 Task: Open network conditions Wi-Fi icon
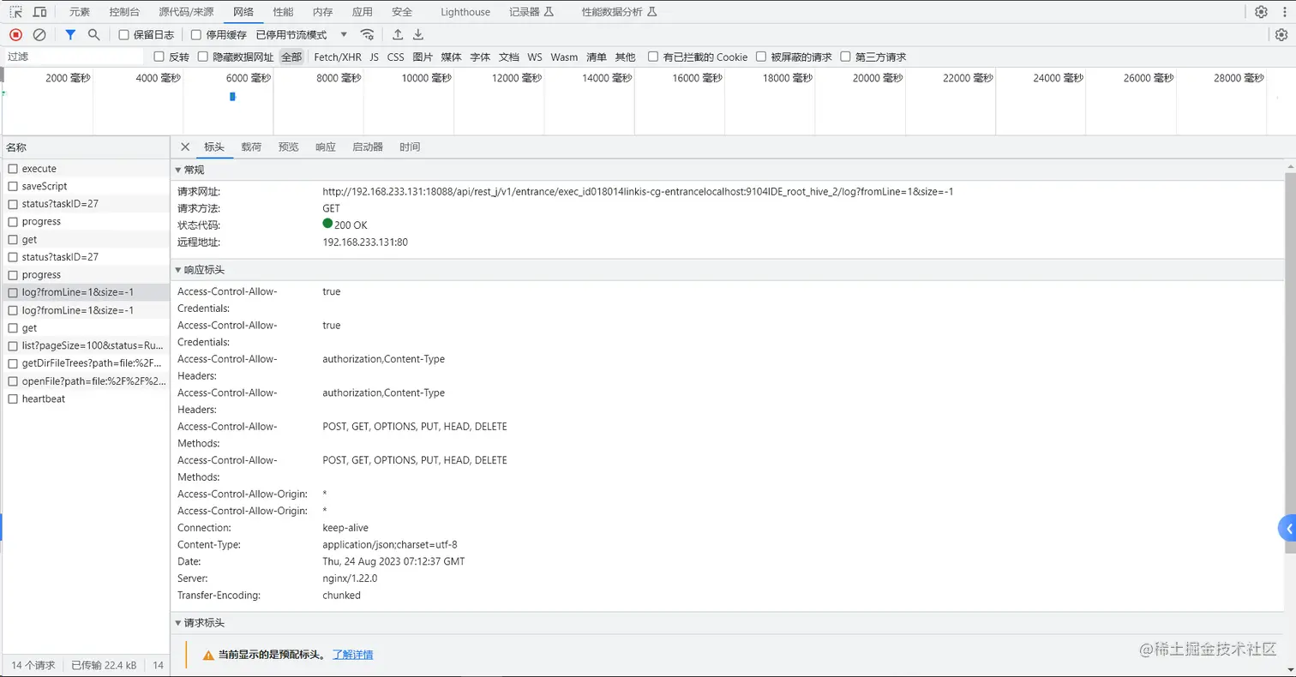click(x=367, y=34)
